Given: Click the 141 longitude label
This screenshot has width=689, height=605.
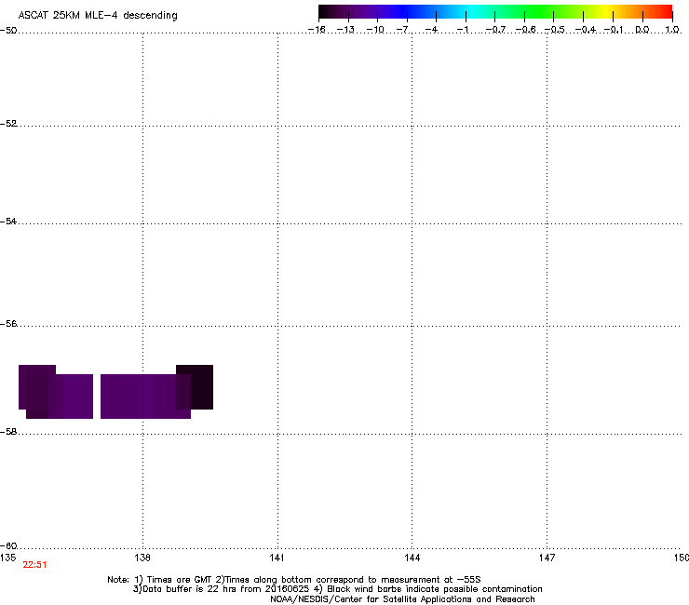Looking at the screenshot, I should [277, 558].
